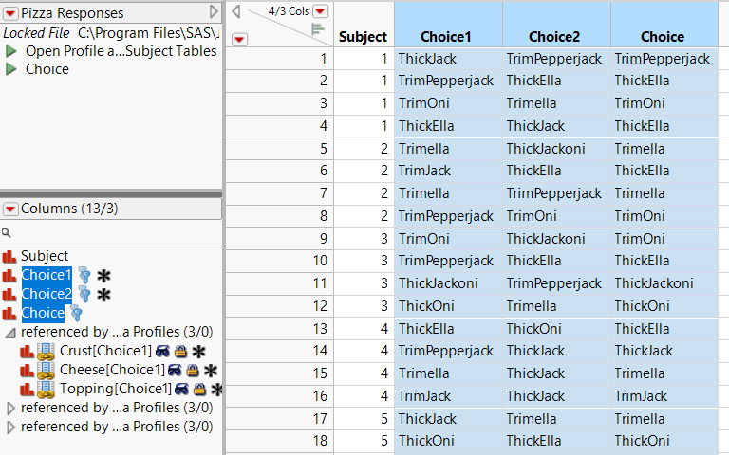Click the column search filter field
The width and height of the screenshot is (729, 455).
[x=112, y=233]
